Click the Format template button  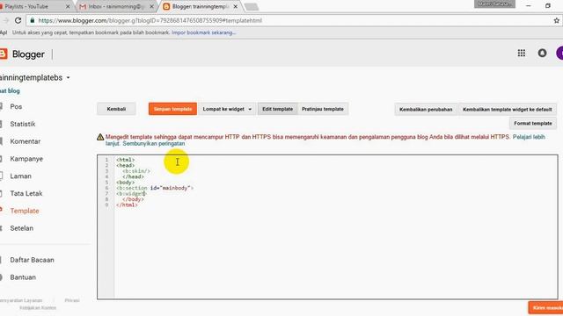[533, 123]
